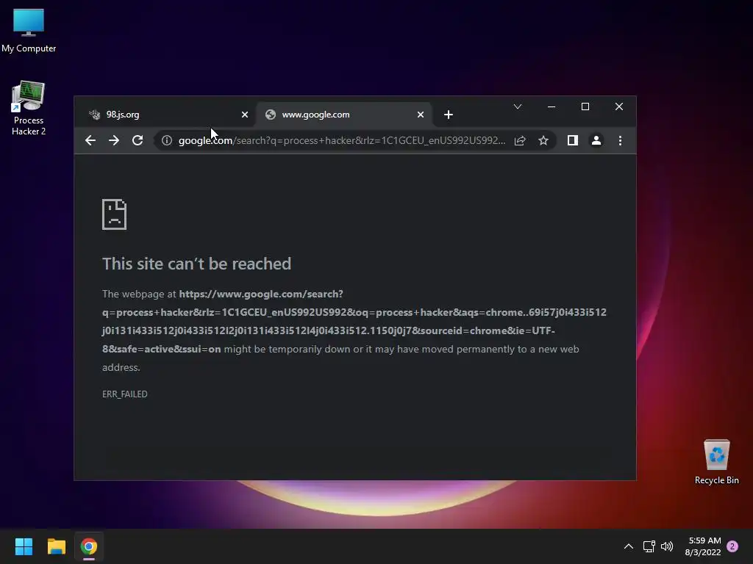Select the ERR_FAILED error code text
Screen dimensions: 753x564
125,394
